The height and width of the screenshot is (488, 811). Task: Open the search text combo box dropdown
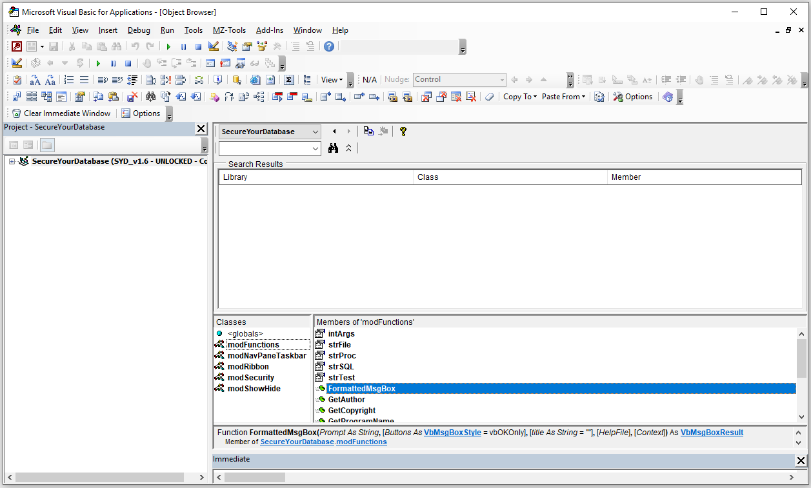[x=315, y=148]
